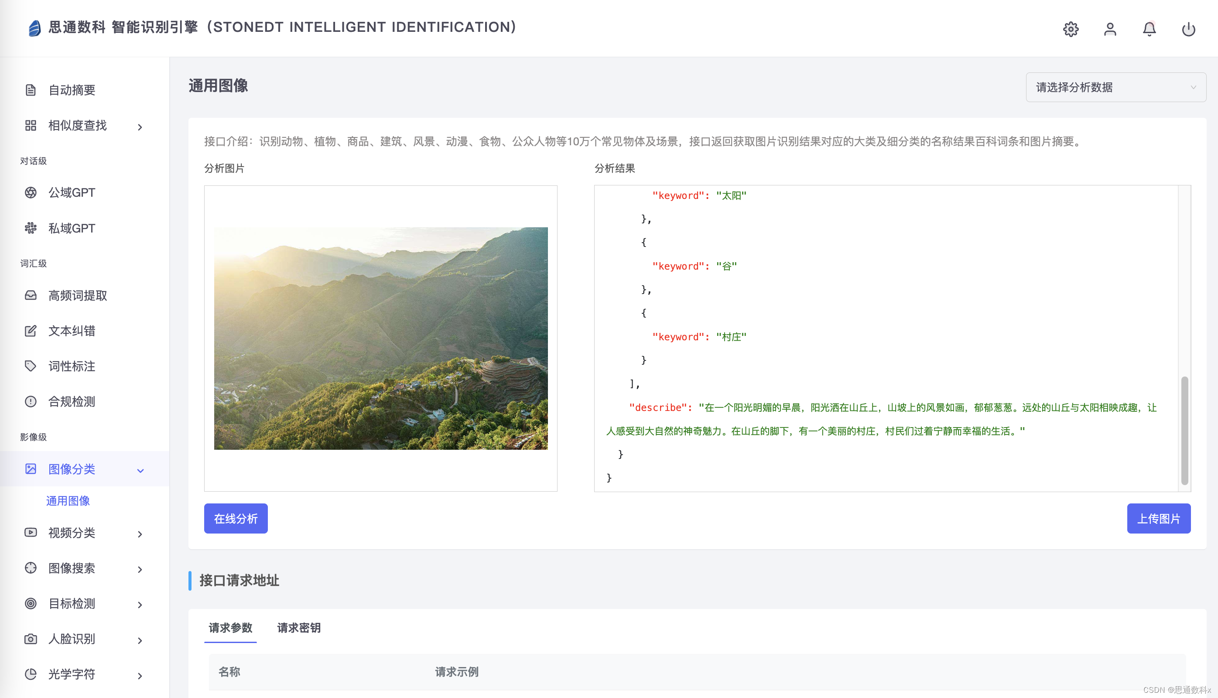Click the 光学字符 pie icon
Screen dimensions: 1218x698
click(31, 674)
